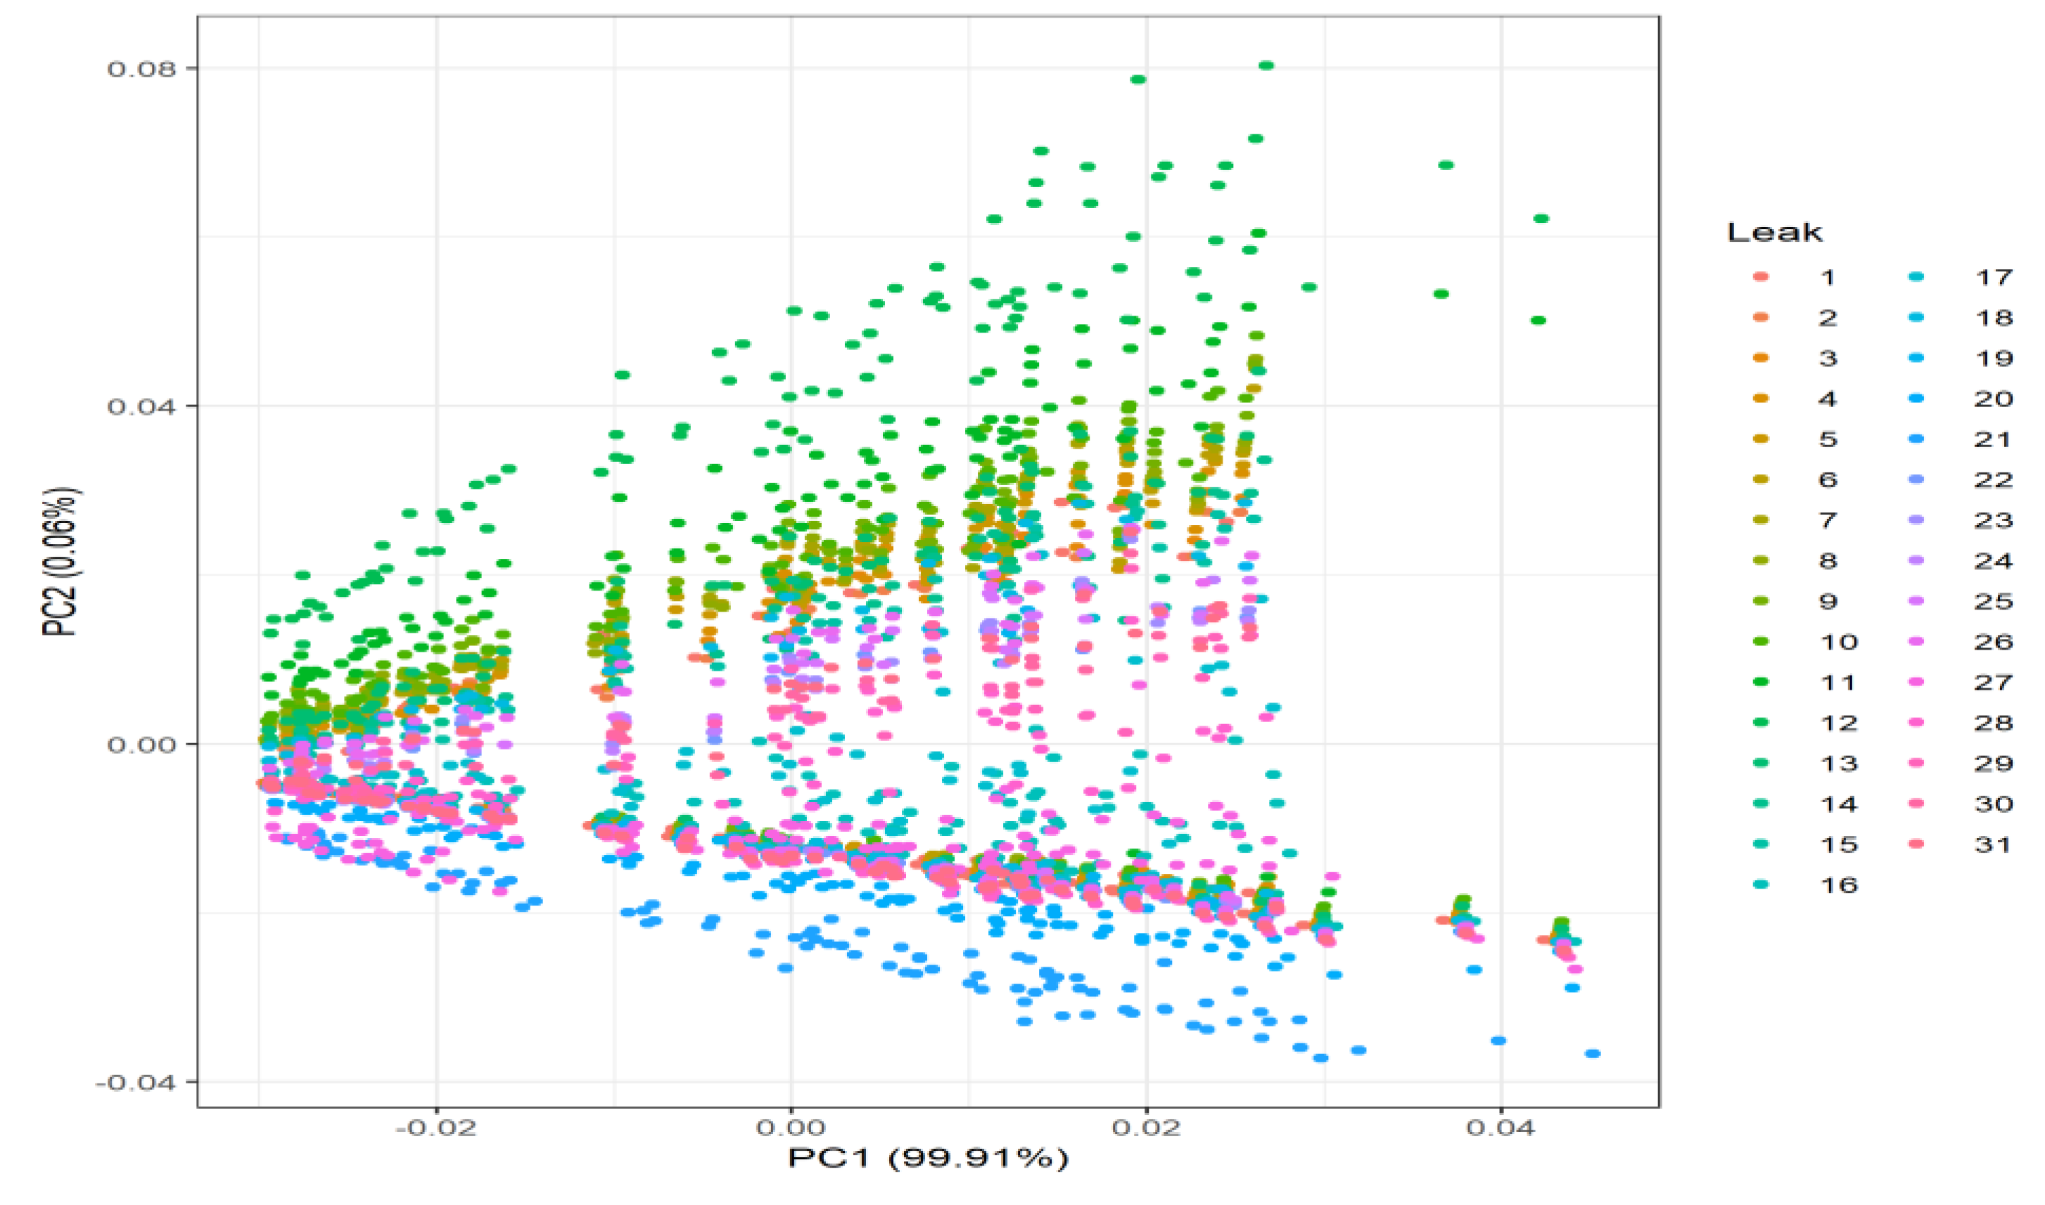Click the Leak 6 legend color dot
The image size is (2045, 1205).
pos(1761,480)
